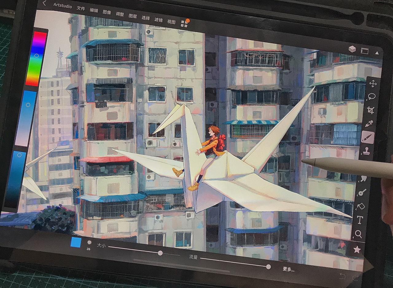Select the Move tool

tap(373, 83)
